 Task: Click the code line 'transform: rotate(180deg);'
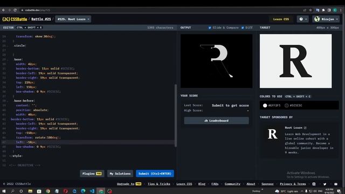click(38, 137)
